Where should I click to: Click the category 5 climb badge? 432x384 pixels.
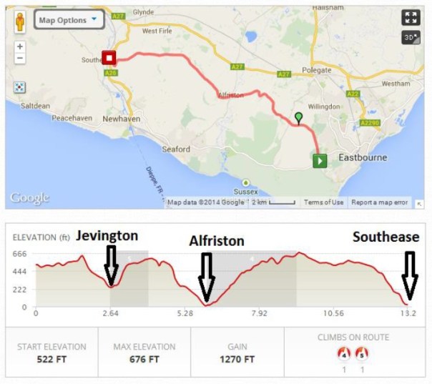pos(362,355)
